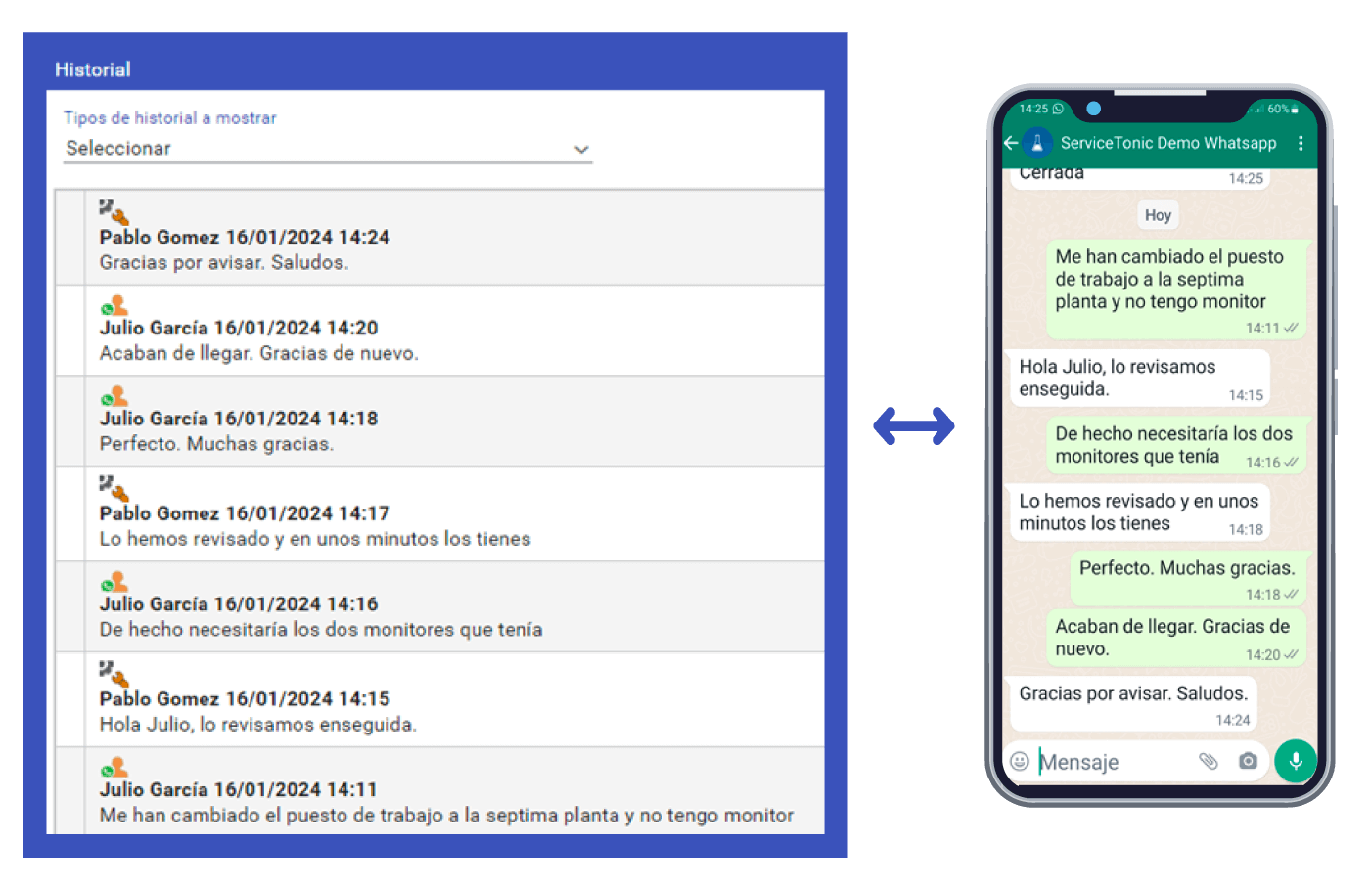1370x889 pixels.
Task: Tap WhatsApp bubble 'Lo hemos revisado y en unos minutos'
Action: coord(1140,512)
